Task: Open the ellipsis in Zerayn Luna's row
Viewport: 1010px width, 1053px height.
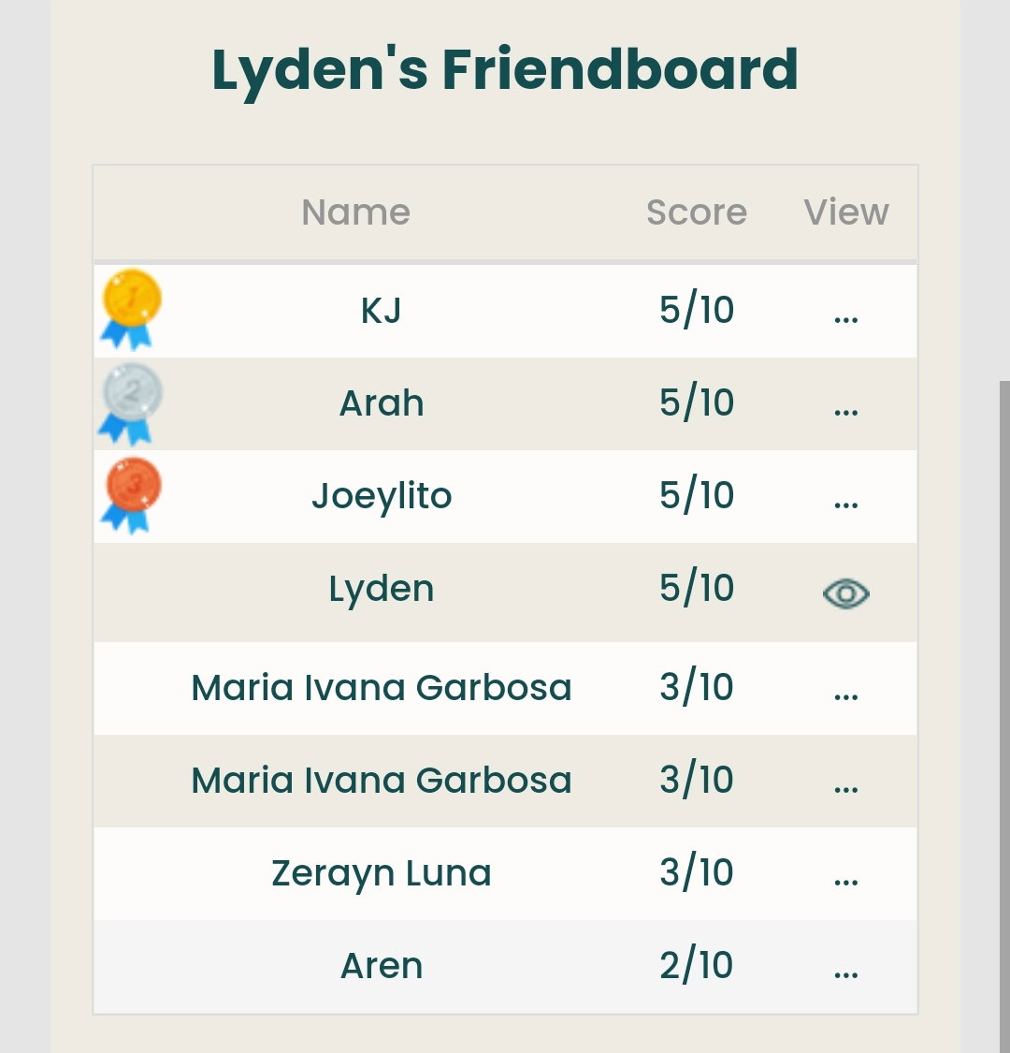Action: click(845, 882)
